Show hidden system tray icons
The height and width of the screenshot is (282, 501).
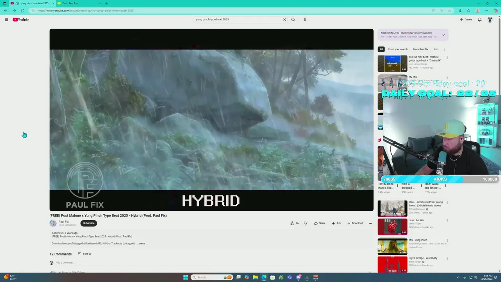click(459, 277)
